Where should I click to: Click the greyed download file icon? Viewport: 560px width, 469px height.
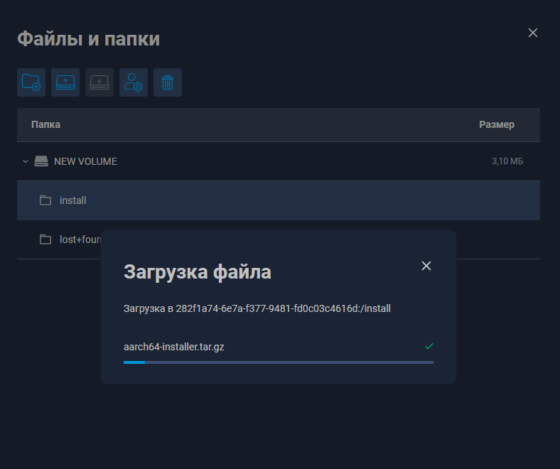[99, 82]
